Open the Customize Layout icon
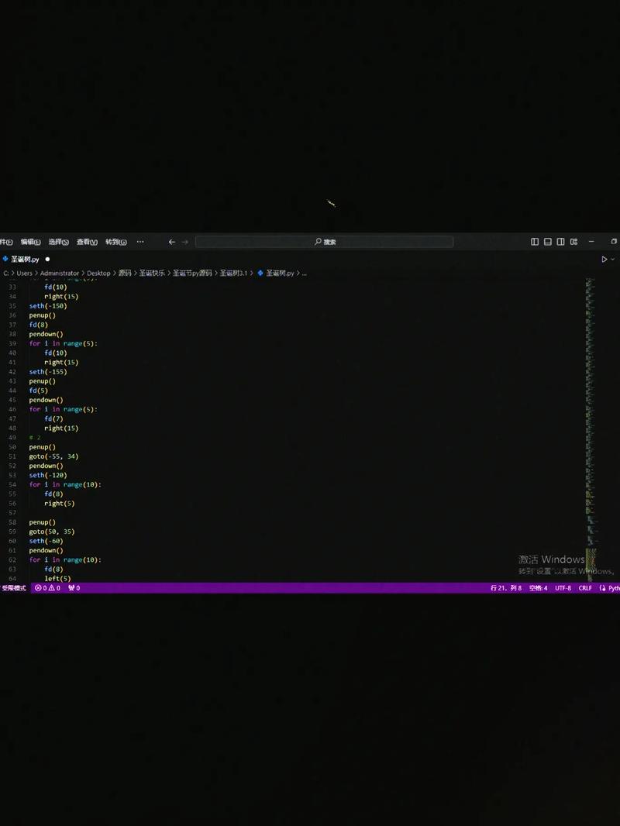Image resolution: width=620 pixels, height=826 pixels. click(573, 242)
